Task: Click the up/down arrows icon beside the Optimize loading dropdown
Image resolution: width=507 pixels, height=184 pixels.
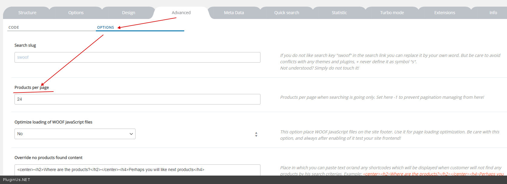Action: click(x=256, y=134)
